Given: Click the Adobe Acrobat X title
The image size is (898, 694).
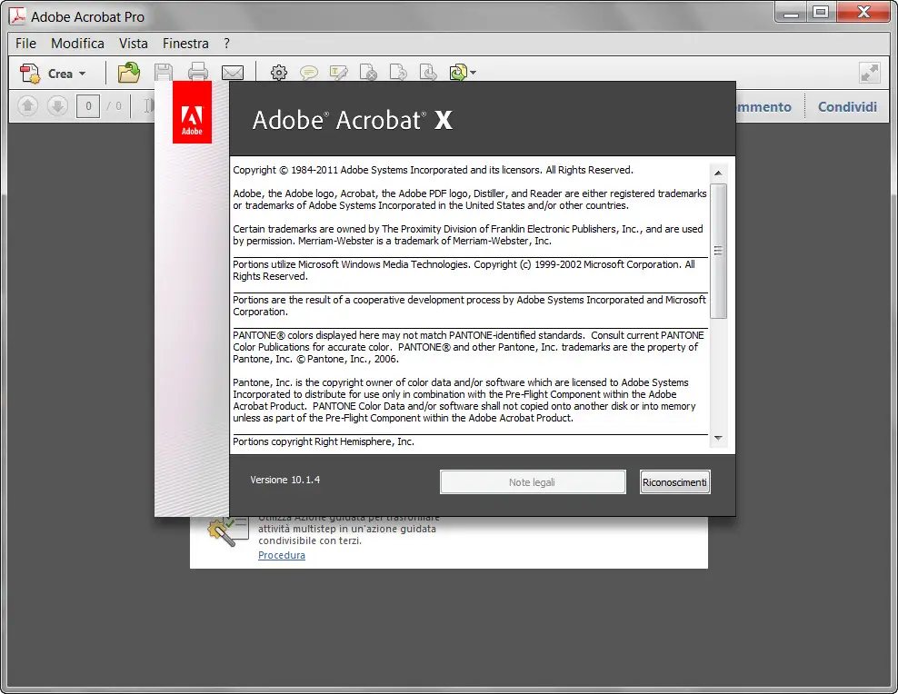Looking at the screenshot, I should click(x=353, y=120).
